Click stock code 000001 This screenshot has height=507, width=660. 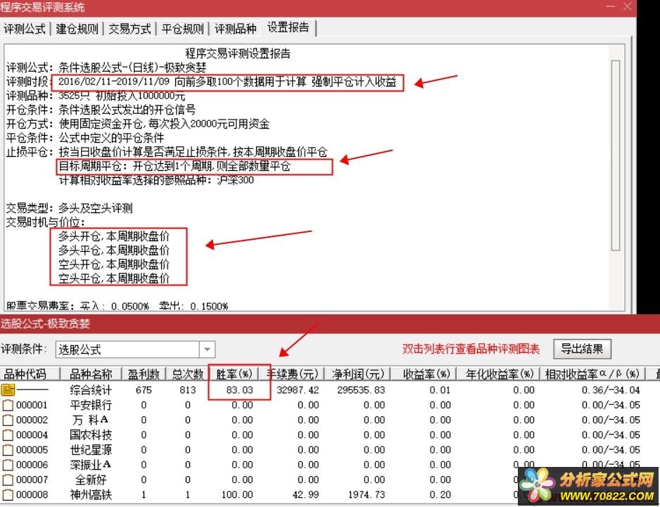point(32,405)
